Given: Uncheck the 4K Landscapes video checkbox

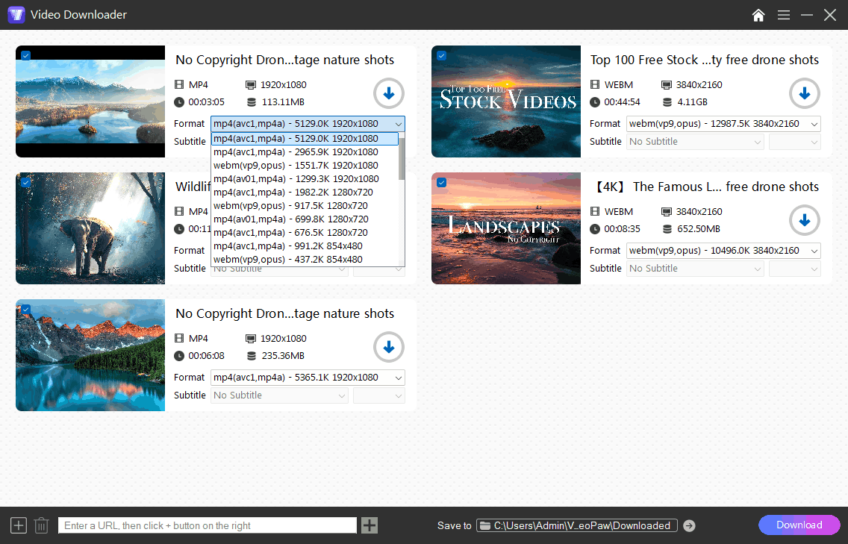Looking at the screenshot, I should (441, 182).
